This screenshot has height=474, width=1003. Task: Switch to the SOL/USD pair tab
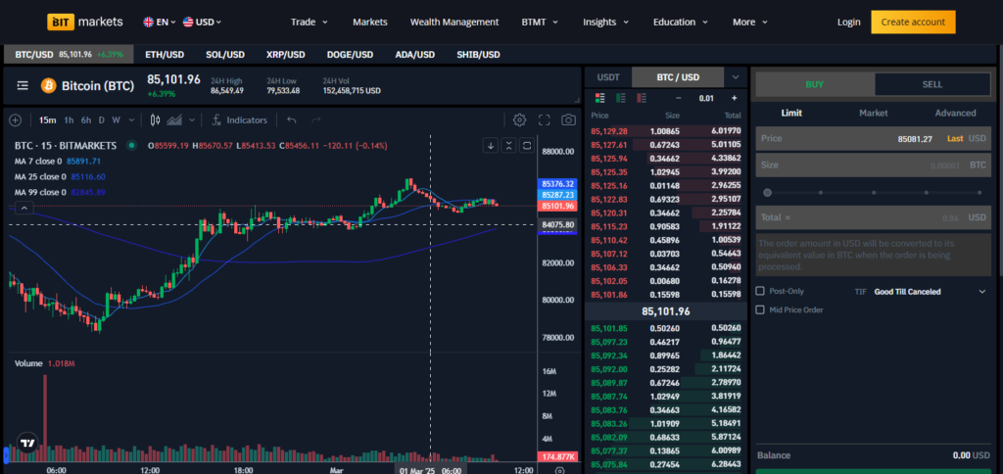(x=225, y=55)
